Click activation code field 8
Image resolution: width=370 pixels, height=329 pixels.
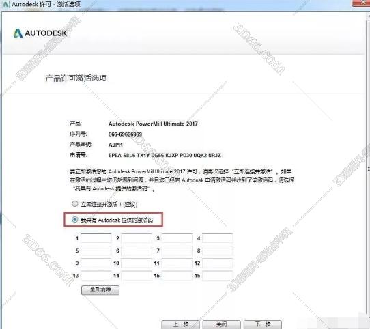pyautogui.click(x=218, y=251)
